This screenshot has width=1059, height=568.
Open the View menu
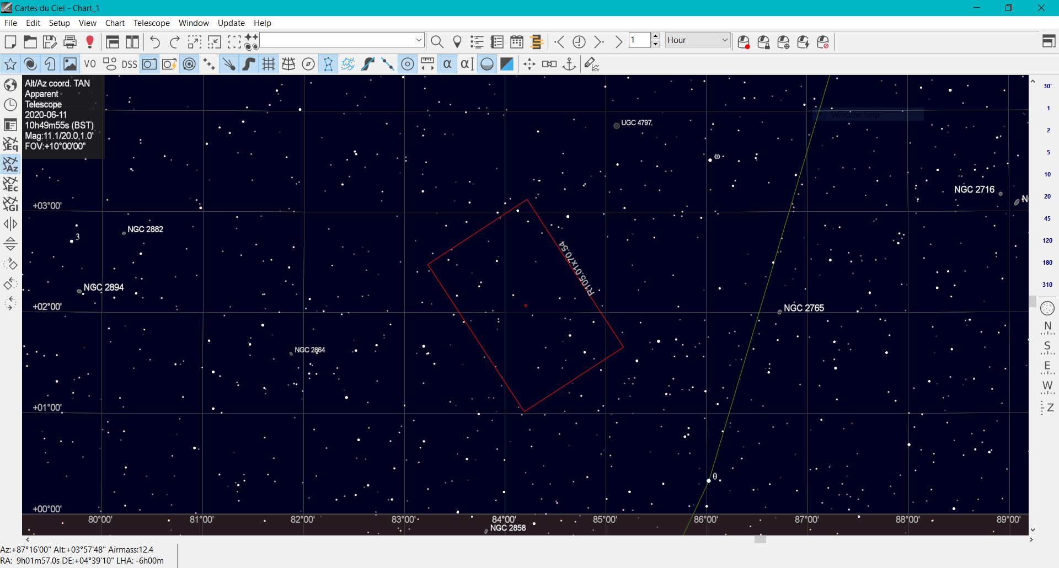point(87,23)
